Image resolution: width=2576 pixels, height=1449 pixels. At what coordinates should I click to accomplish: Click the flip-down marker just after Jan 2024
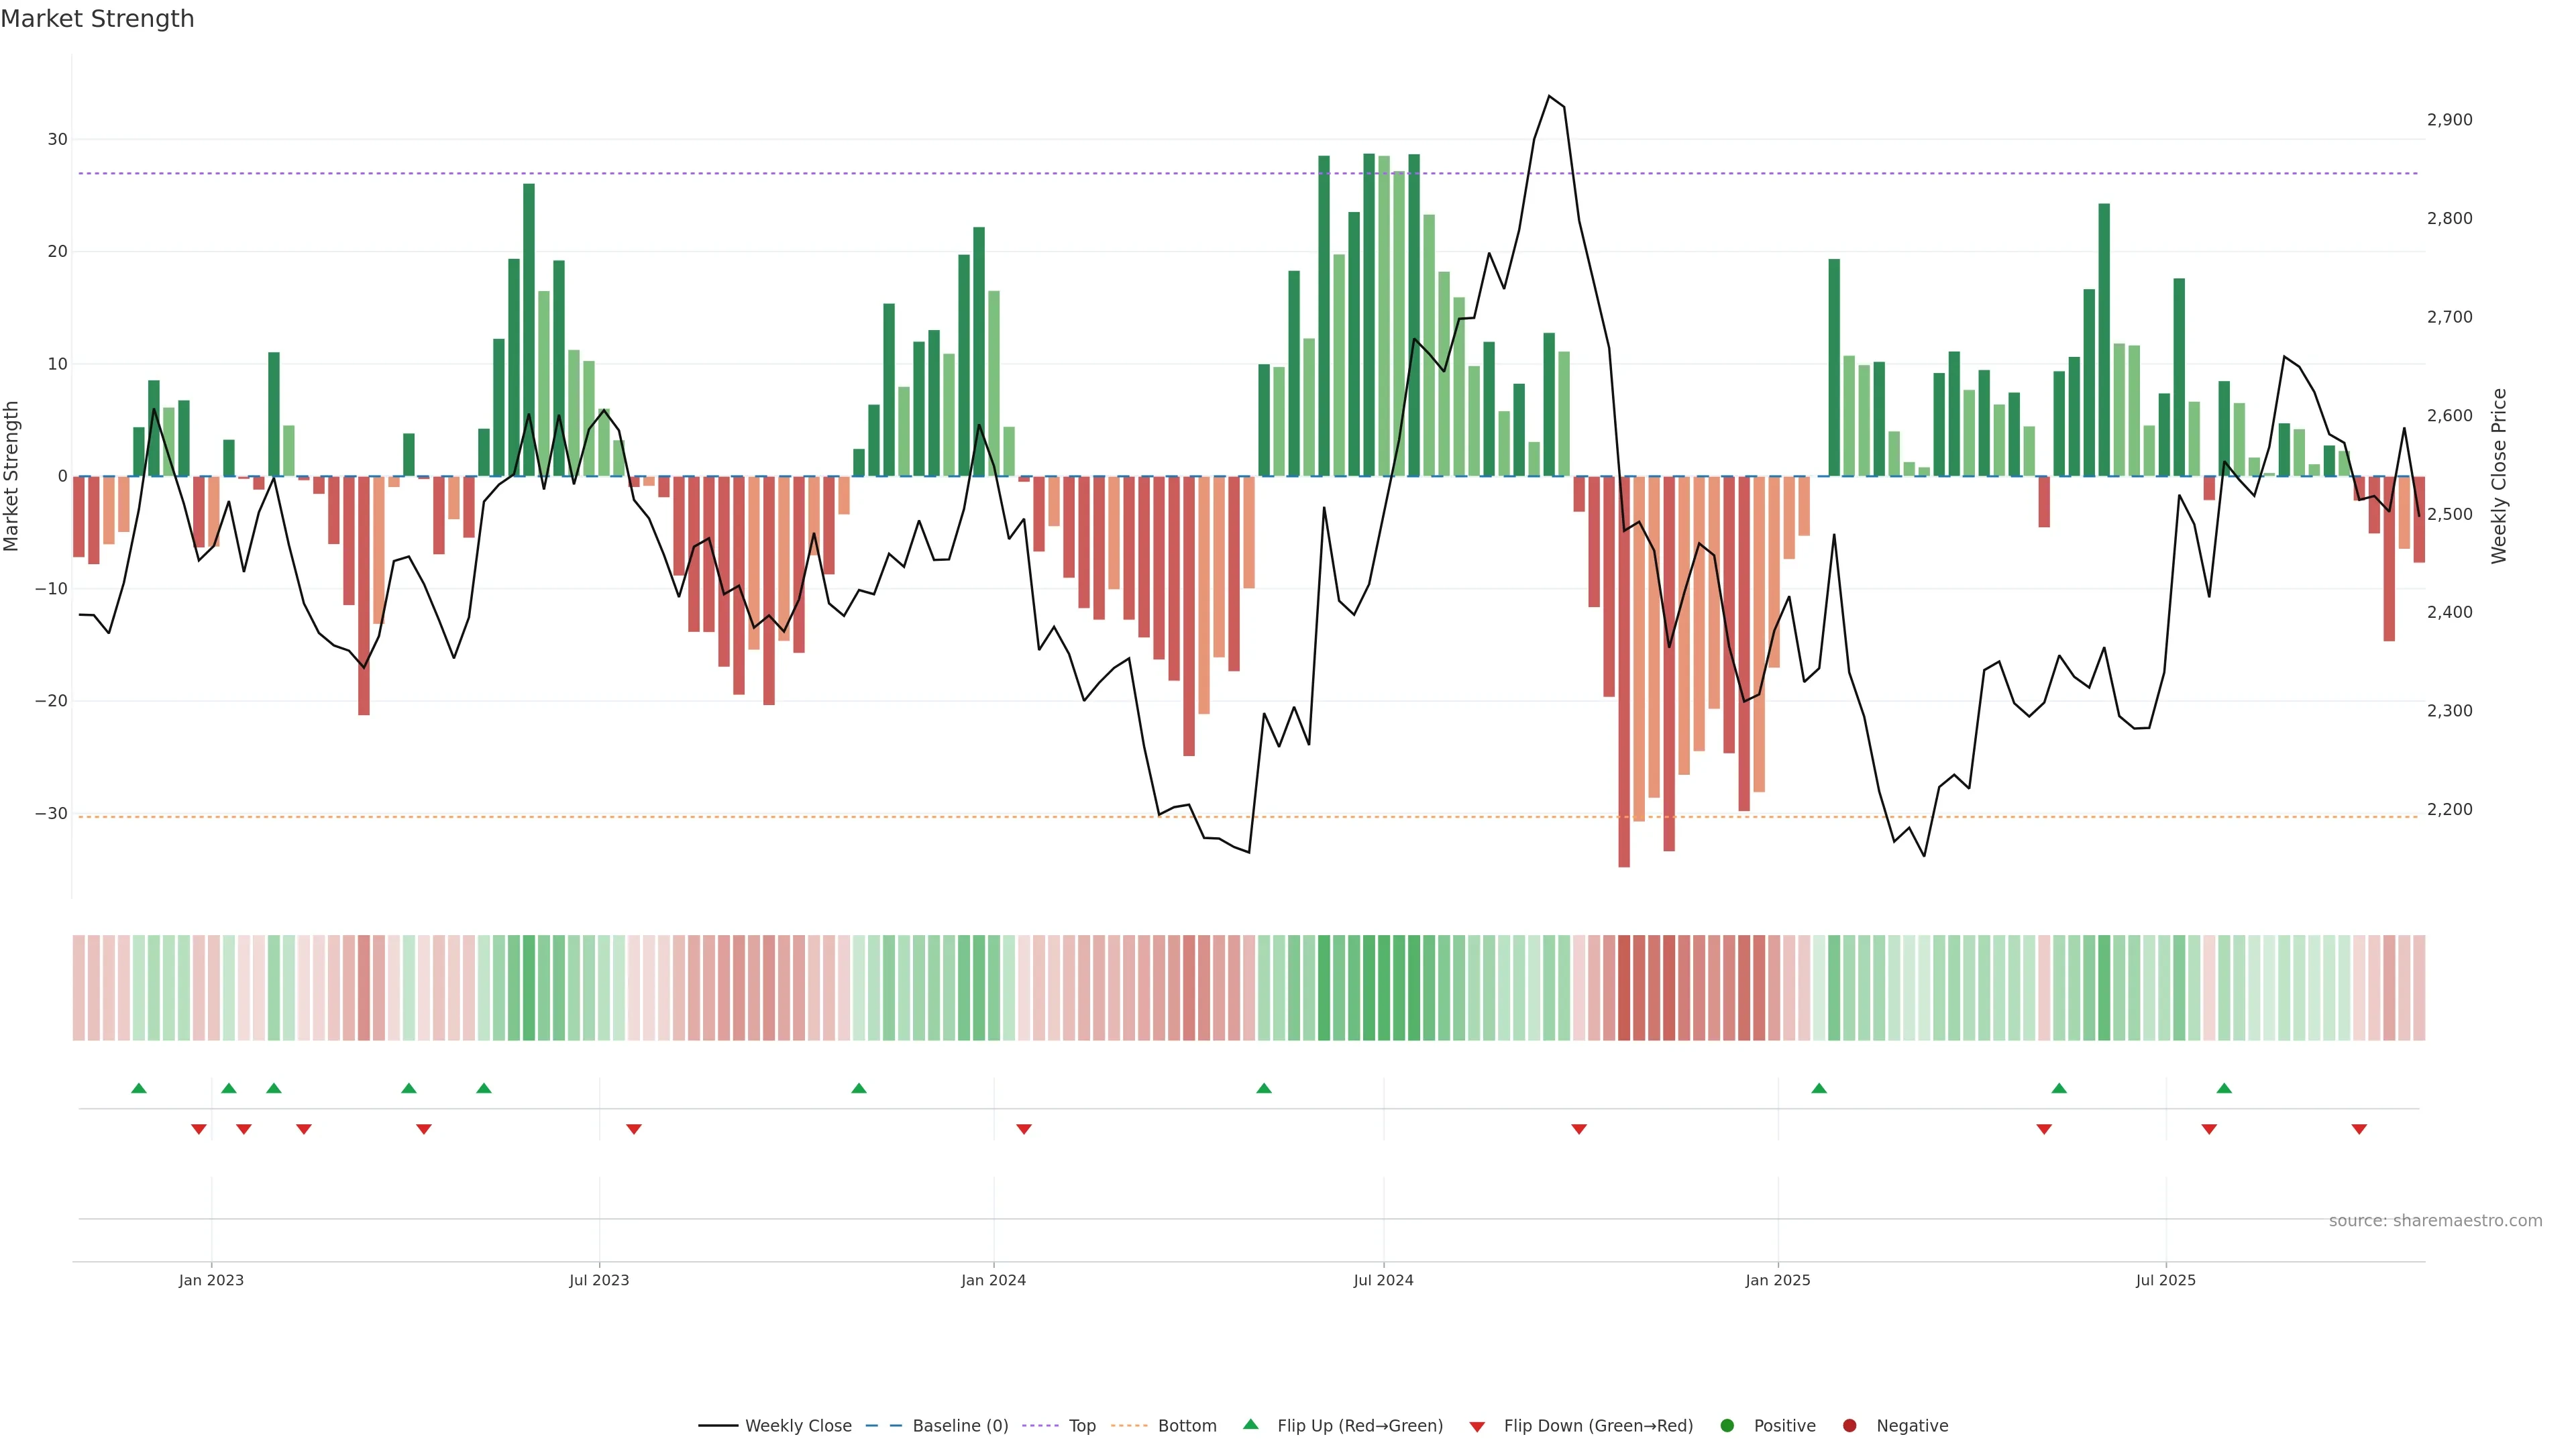point(1024,1129)
